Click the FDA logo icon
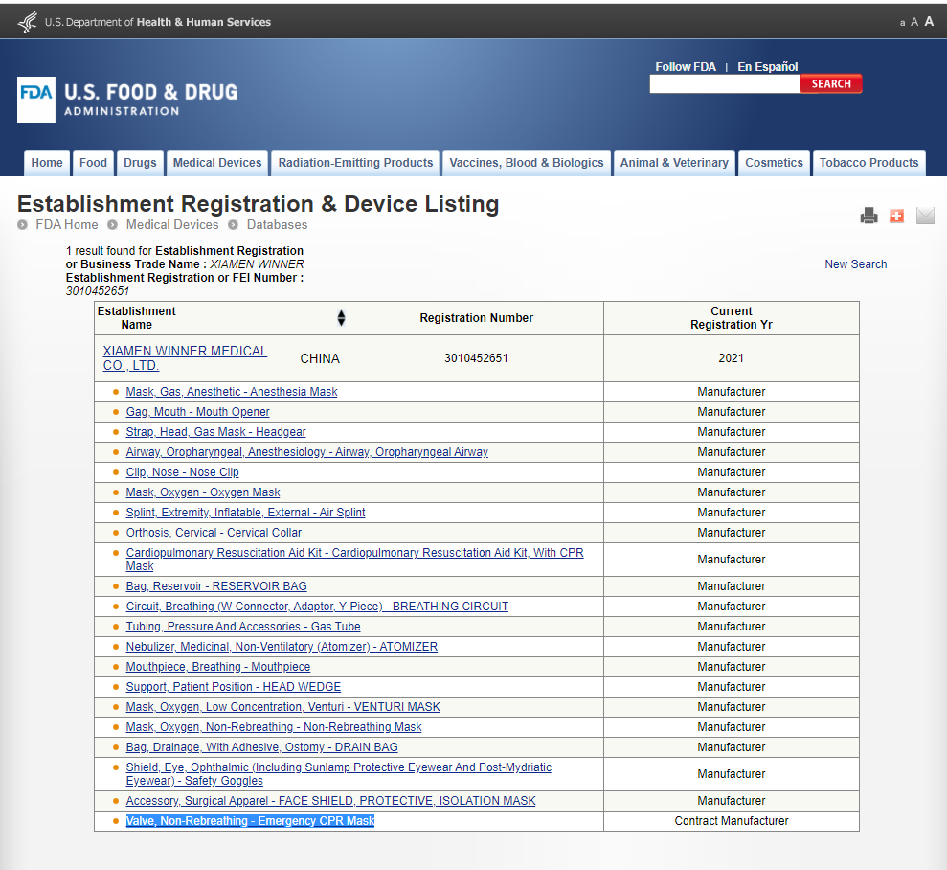The height and width of the screenshot is (870, 947). [36, 100]
